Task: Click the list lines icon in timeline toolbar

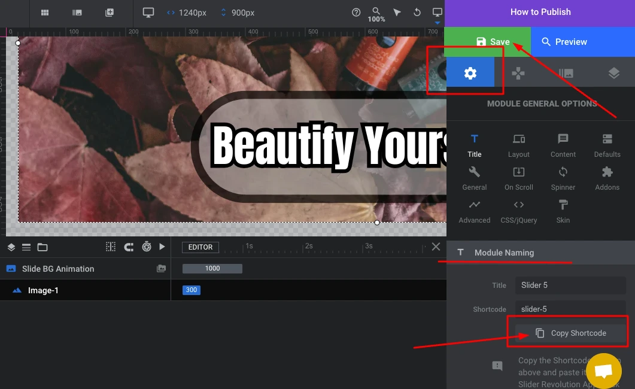Action: coord(26,247)
